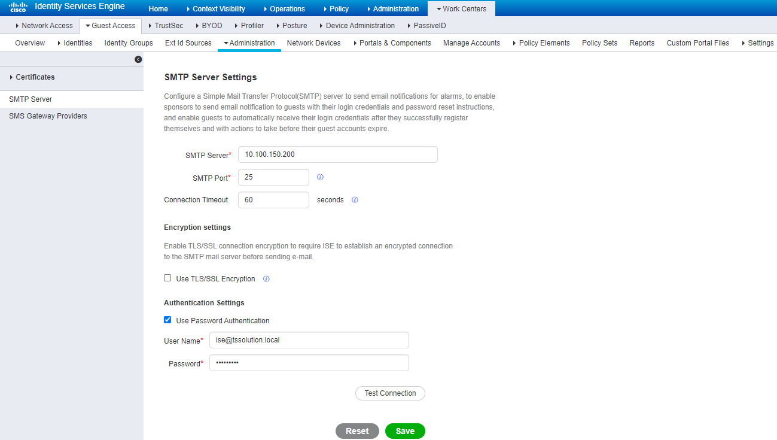Open Policy Sets

(x=599, y=43)
